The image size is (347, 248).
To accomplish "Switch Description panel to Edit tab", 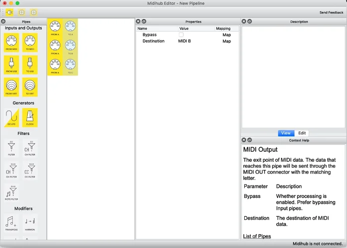I will coord(302,133).
